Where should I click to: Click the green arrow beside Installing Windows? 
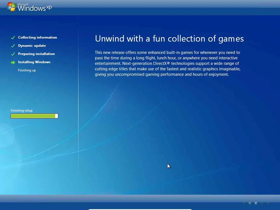point(13,62)
